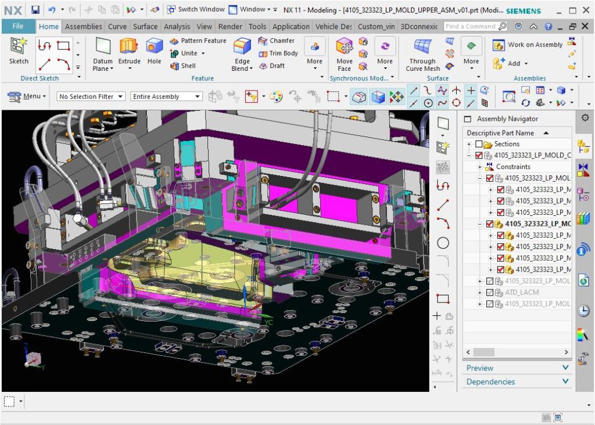Expand the Constraints tree node
Viewport: 595px width, 425px height.
[480, 167]
